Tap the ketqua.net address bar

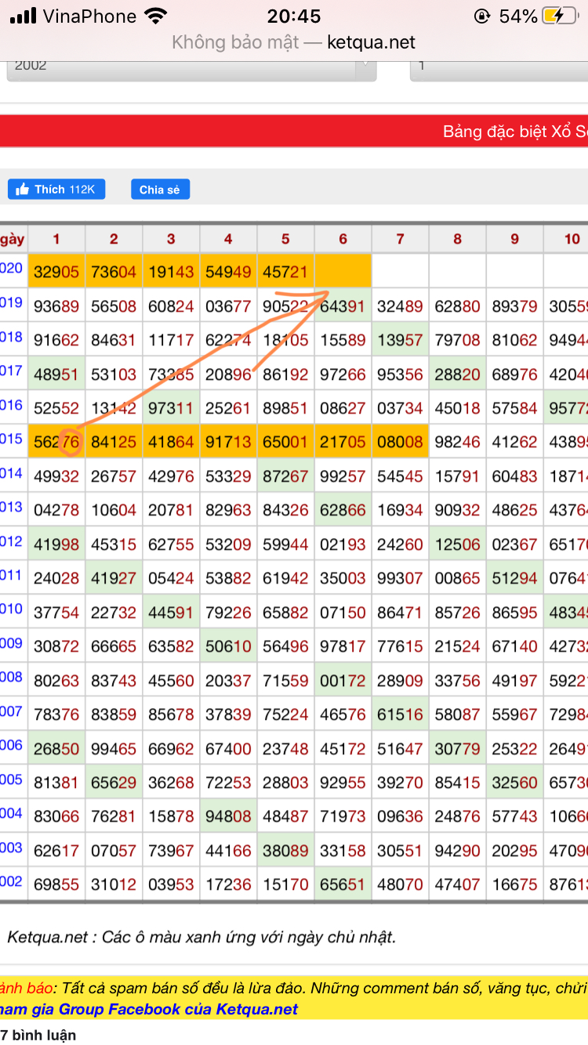tap(293, 42)
